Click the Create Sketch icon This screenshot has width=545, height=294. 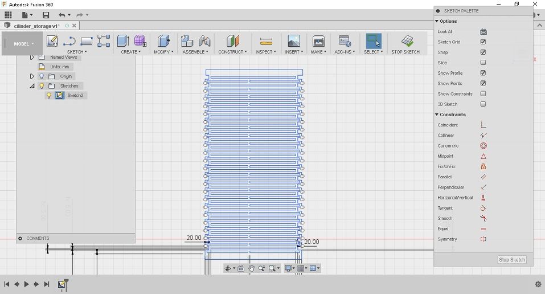[52, 41]
